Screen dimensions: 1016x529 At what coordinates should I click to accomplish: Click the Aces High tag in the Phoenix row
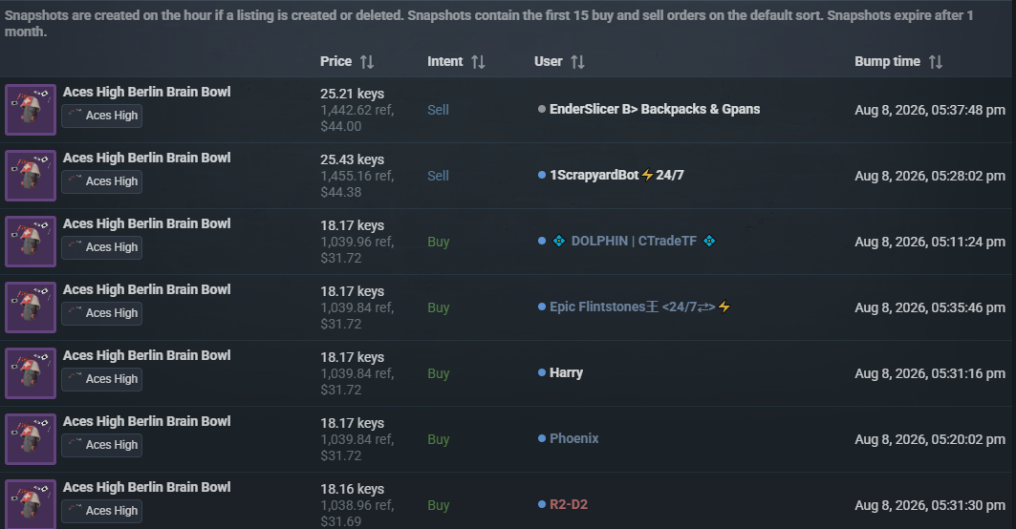101,445
